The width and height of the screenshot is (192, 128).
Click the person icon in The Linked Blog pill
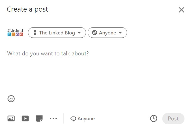pyautogui.click(x=35, y=33)
